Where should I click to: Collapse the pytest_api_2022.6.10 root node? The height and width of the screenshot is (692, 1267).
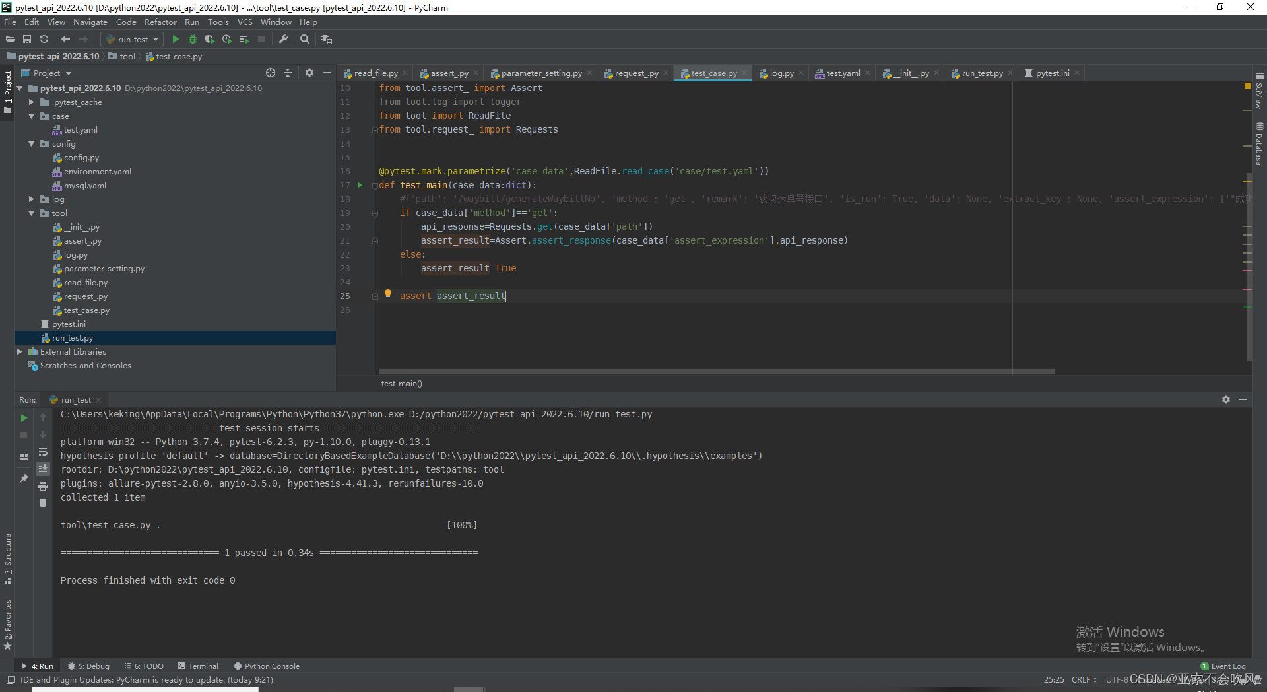(x=19, y=88)
